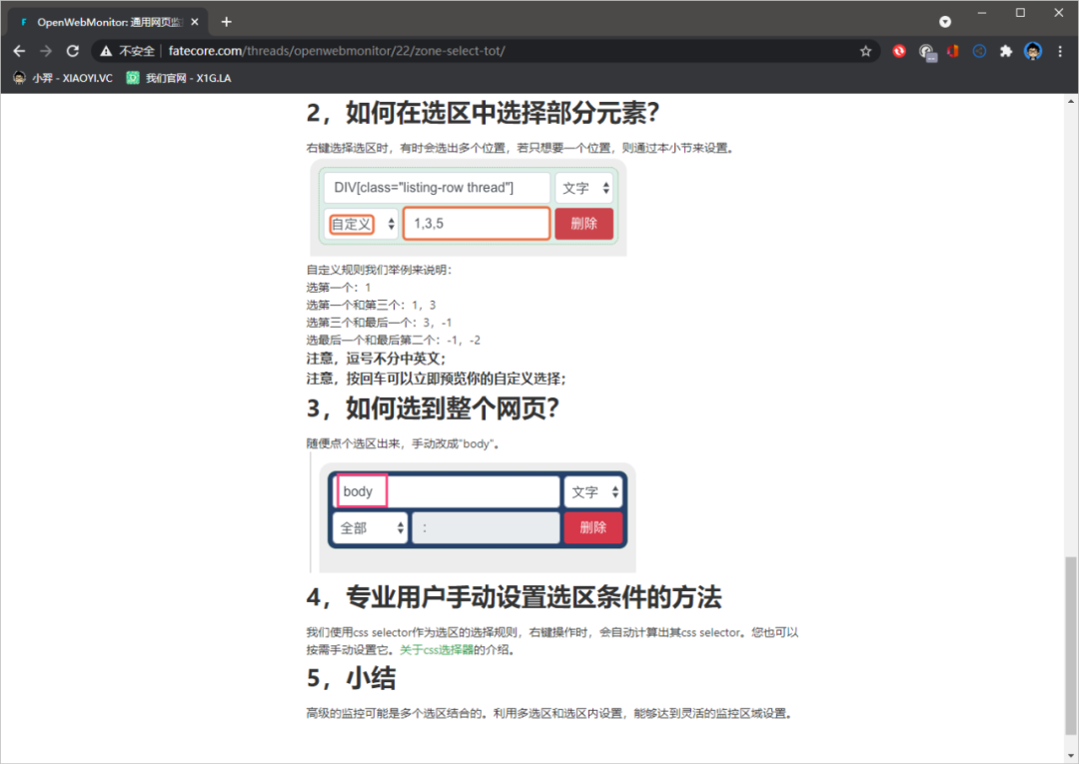Click heading 3，如何选到整个网页?
The height and width of the screenshot is (764, 1079).
point(433,408)
